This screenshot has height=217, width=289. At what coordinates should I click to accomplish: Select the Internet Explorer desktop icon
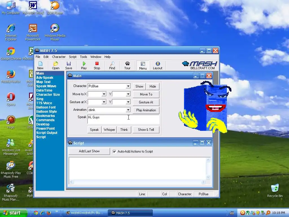coord(11,32)
